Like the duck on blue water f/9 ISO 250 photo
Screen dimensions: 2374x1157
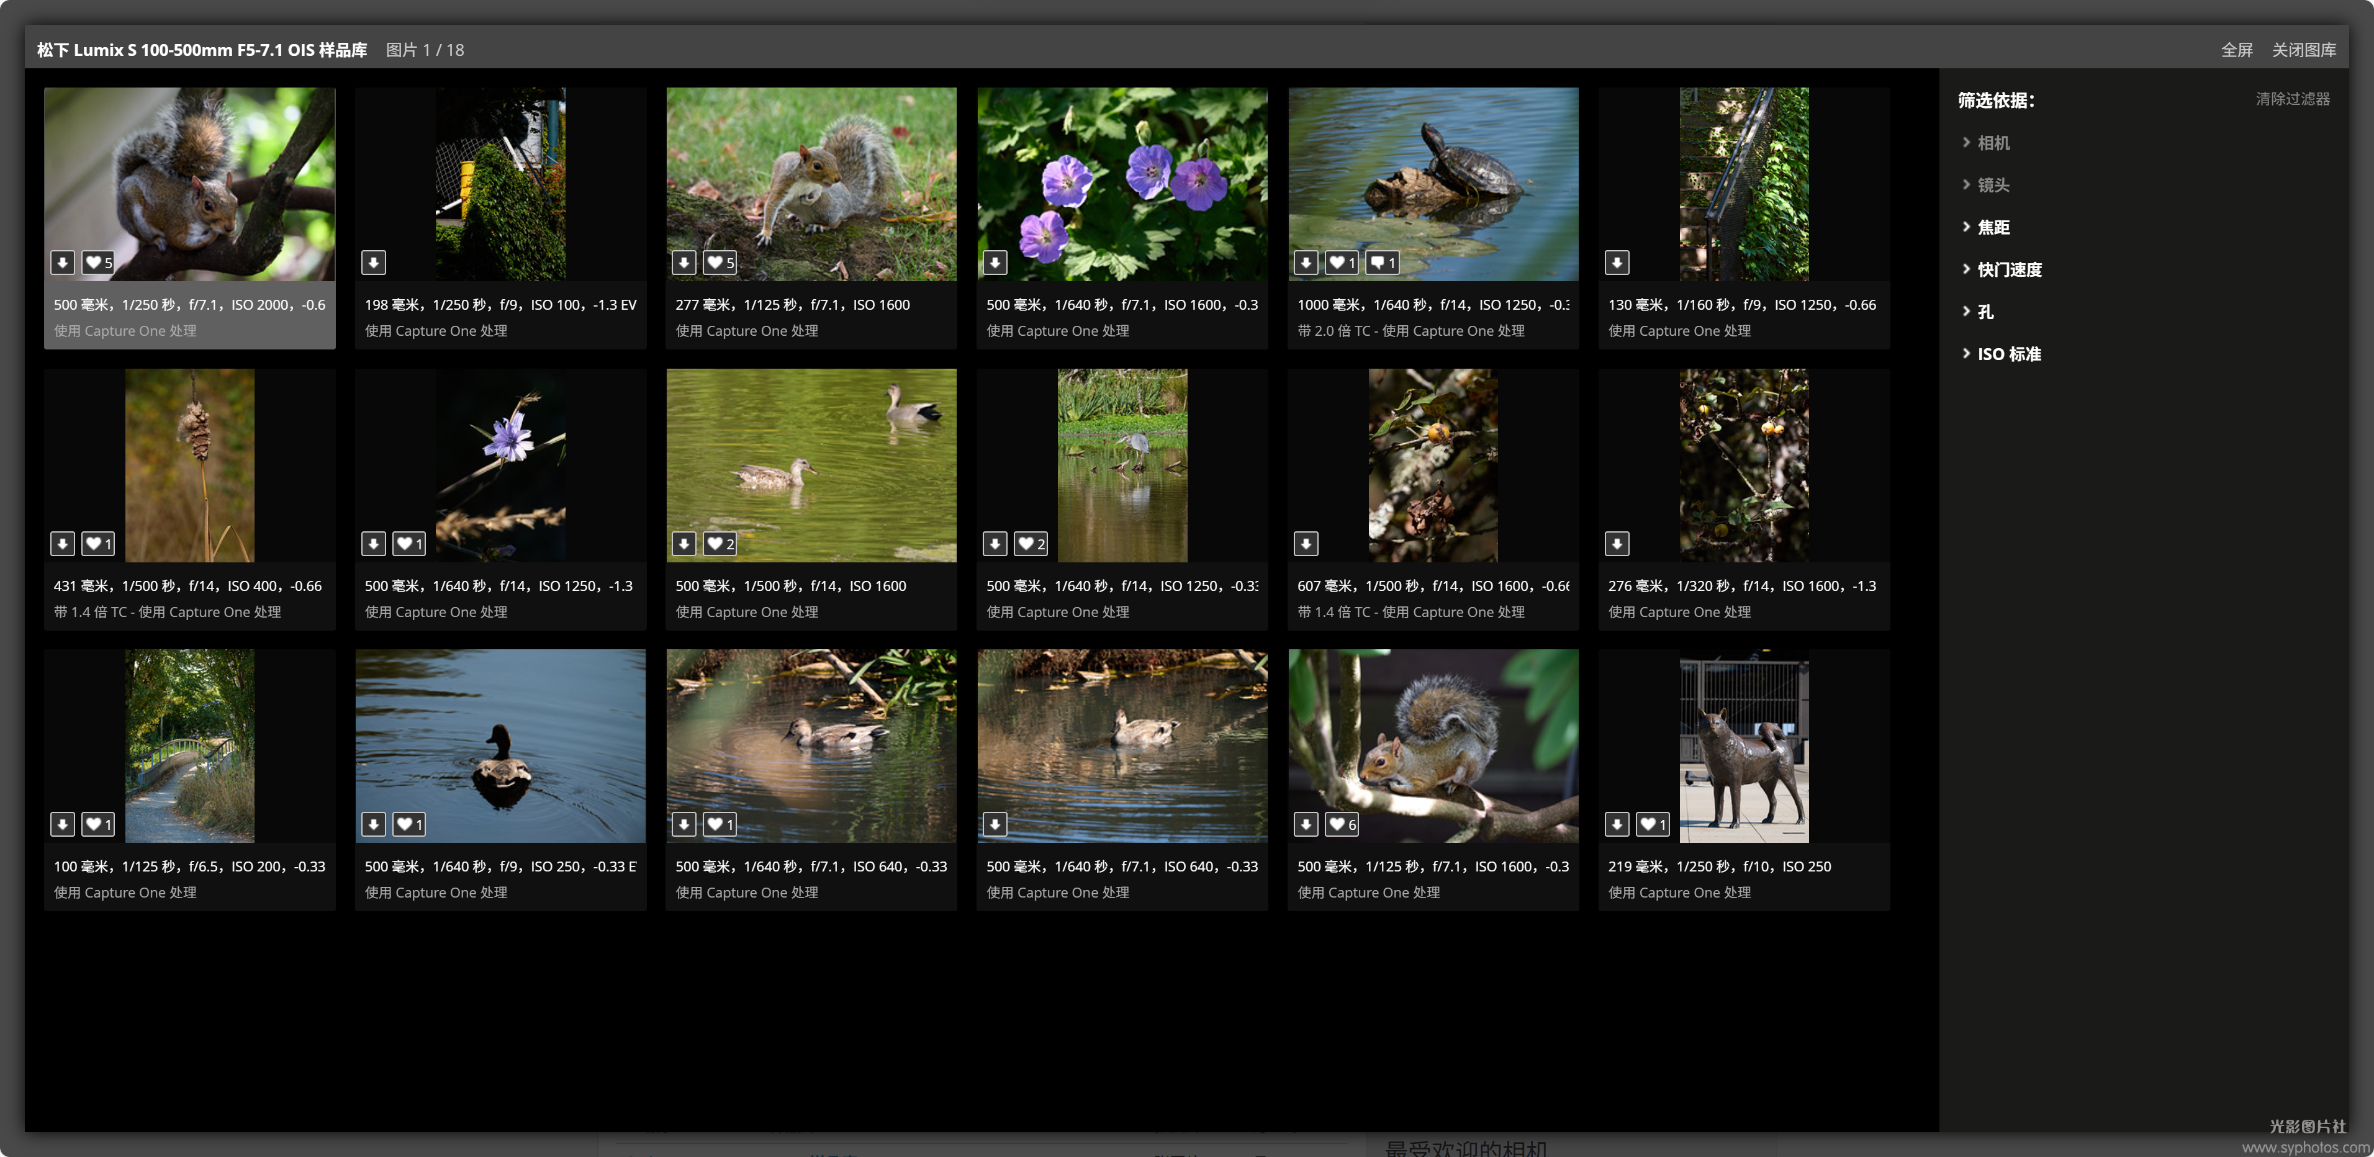pyautogui.click(x=409, y=824)
